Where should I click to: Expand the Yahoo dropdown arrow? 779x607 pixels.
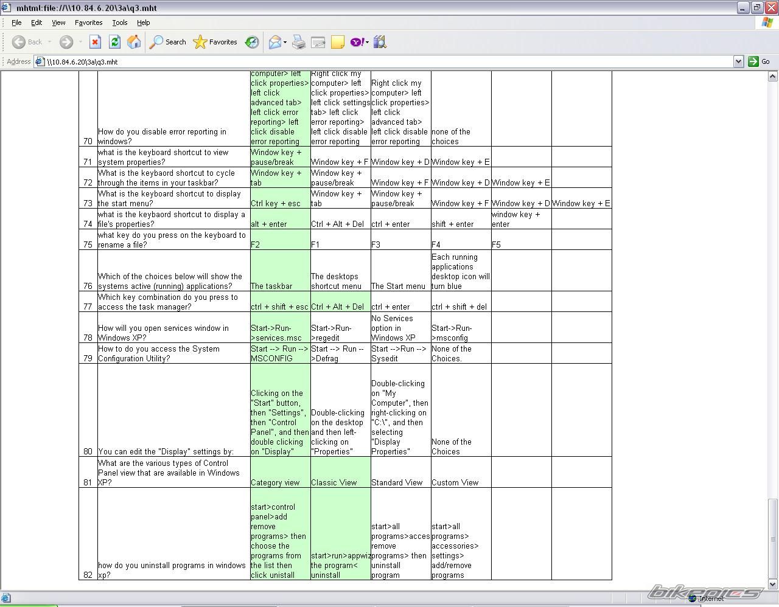[x=367, y=42]
